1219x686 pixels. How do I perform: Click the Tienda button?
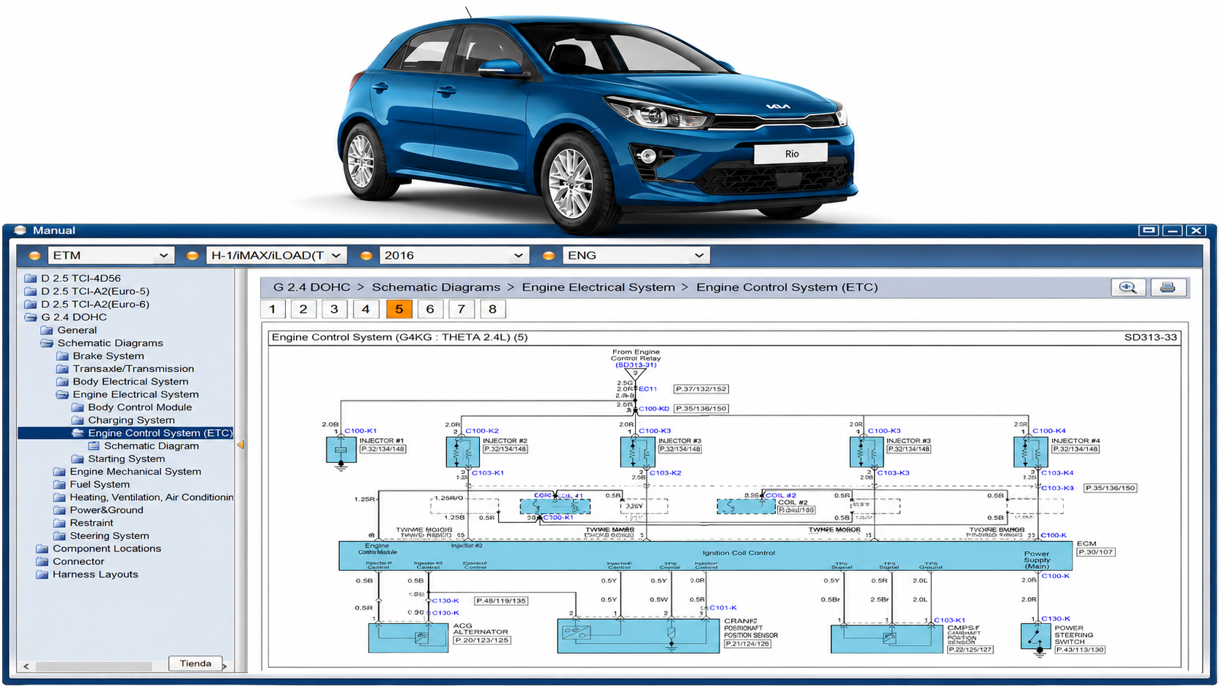click(195, 663)
